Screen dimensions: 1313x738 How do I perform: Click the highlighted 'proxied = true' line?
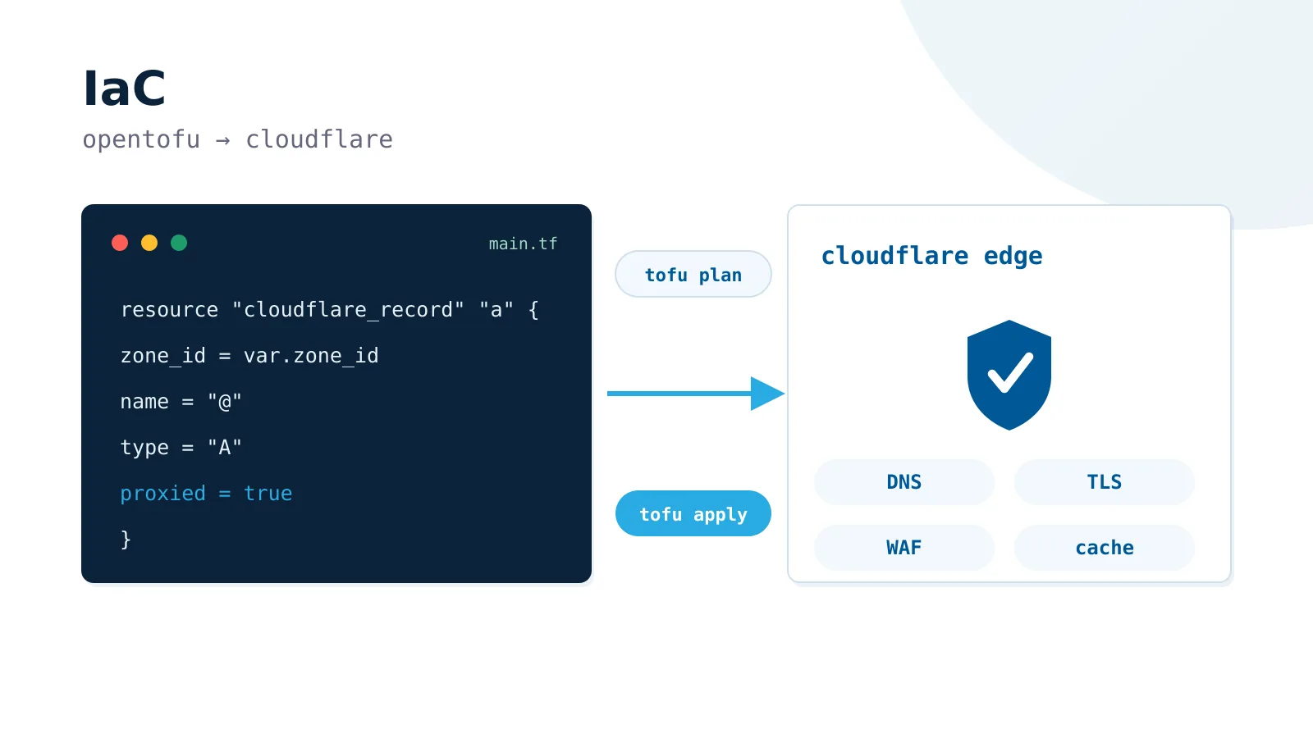(x=206, y=494)
